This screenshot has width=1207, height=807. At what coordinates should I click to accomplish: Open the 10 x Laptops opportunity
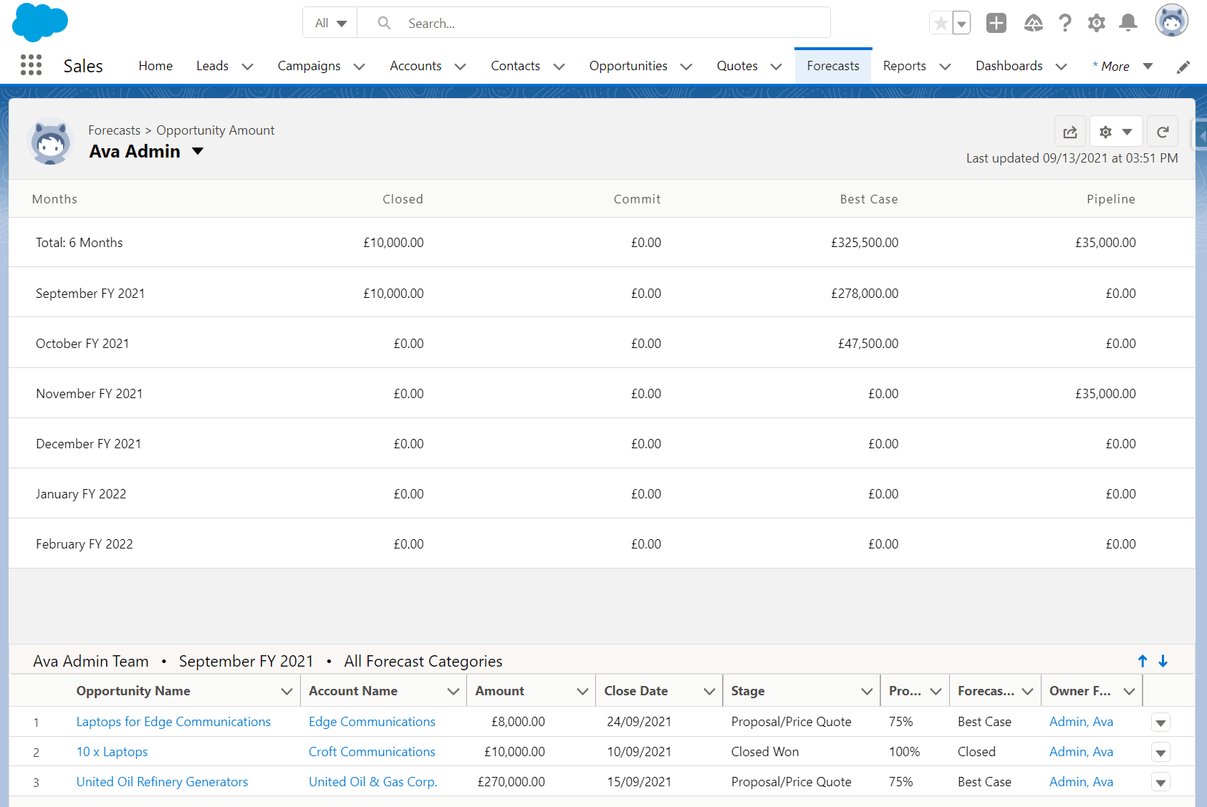pyautogui.click(x=112, y=752)
